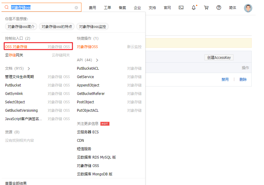The width and height of the screenshot is (264, 185).
Task: Open 云数据库 RDS MySQL 版 link
Action: pyautogui.click(x=96, y=157)
